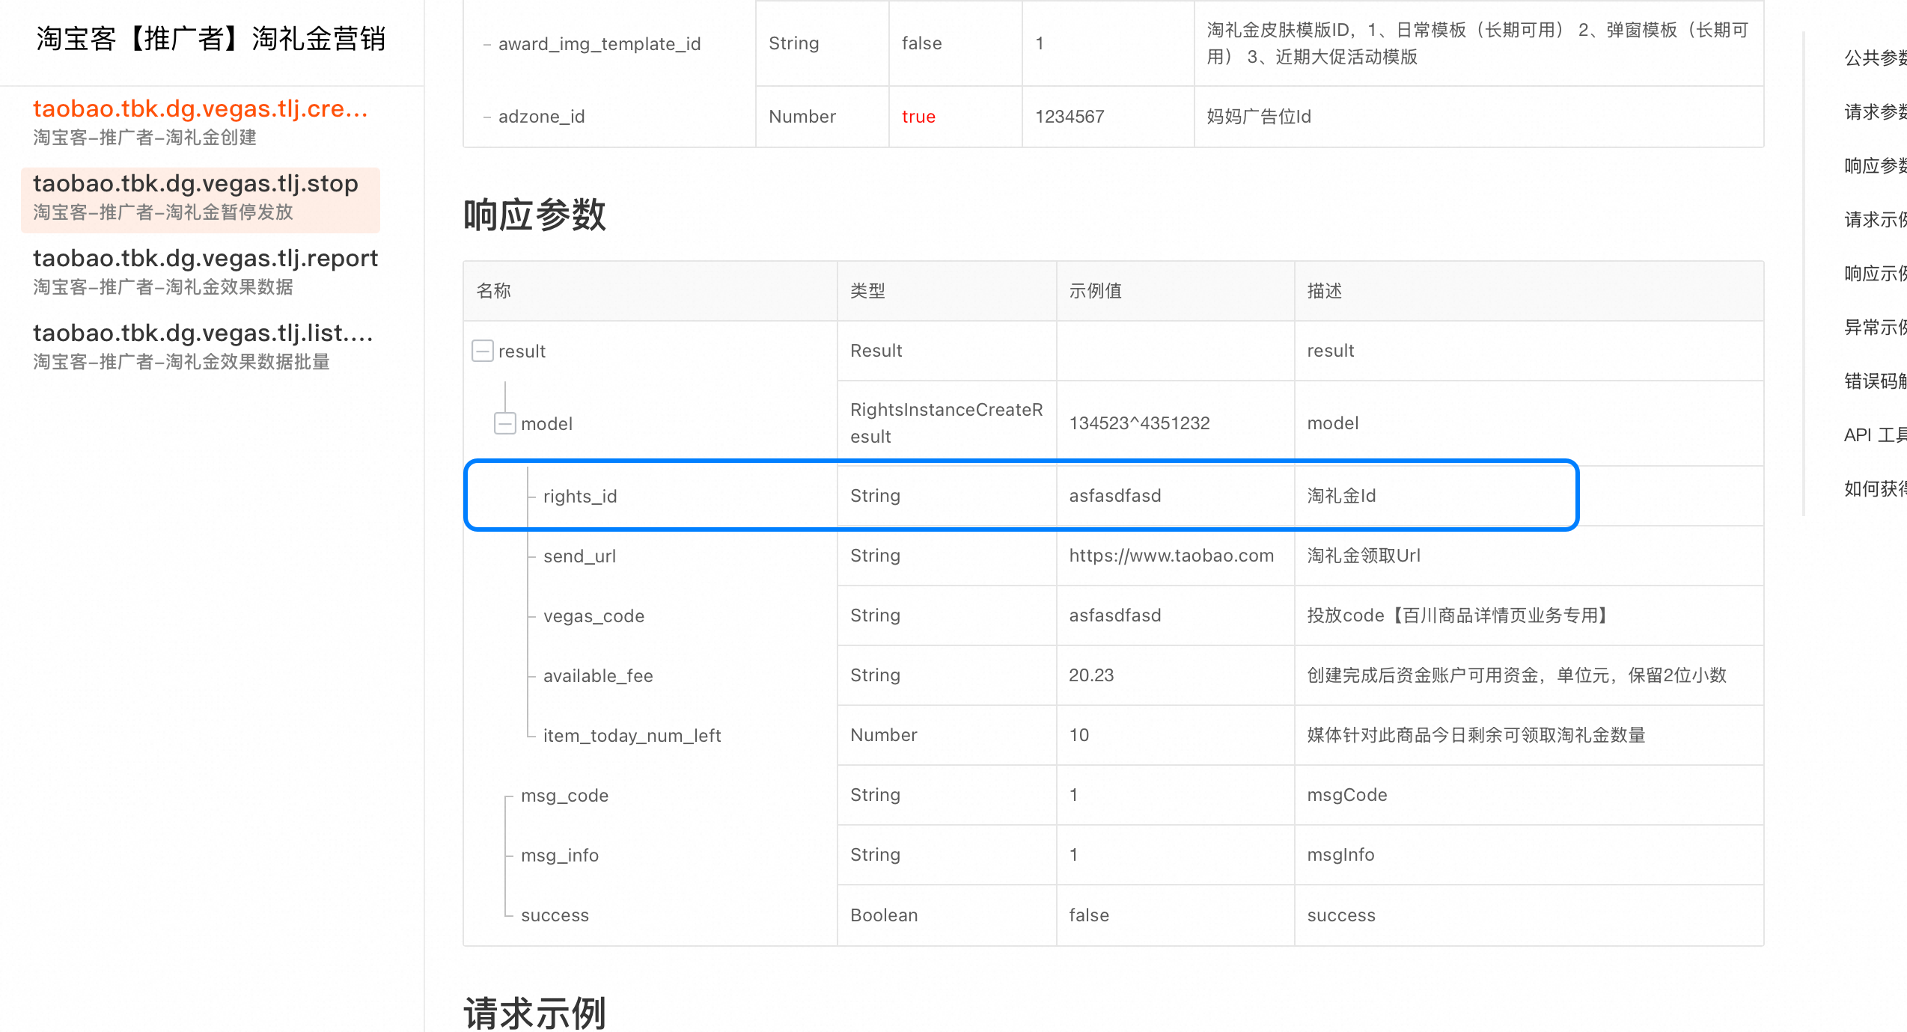Screen dimensions: 1907x1032
Task: Click the https://www.taobao.com example value
Action: pos(1171,556)
